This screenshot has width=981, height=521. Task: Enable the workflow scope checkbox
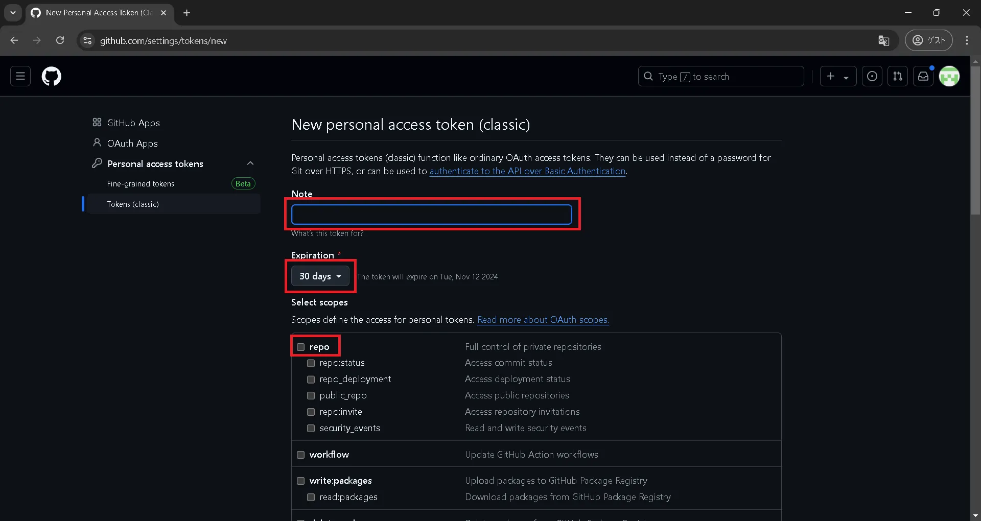[301, 455]
